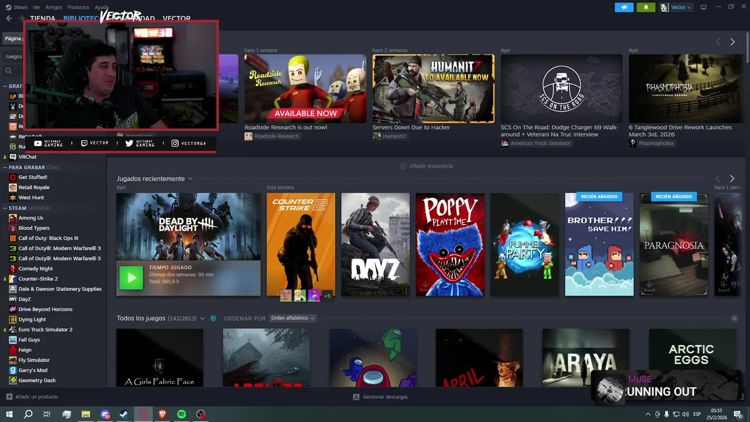Open the Amigos menu

54,7
